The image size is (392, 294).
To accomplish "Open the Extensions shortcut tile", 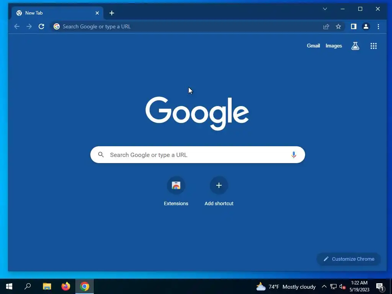I will pyautogui.click(x=176, y=191).
